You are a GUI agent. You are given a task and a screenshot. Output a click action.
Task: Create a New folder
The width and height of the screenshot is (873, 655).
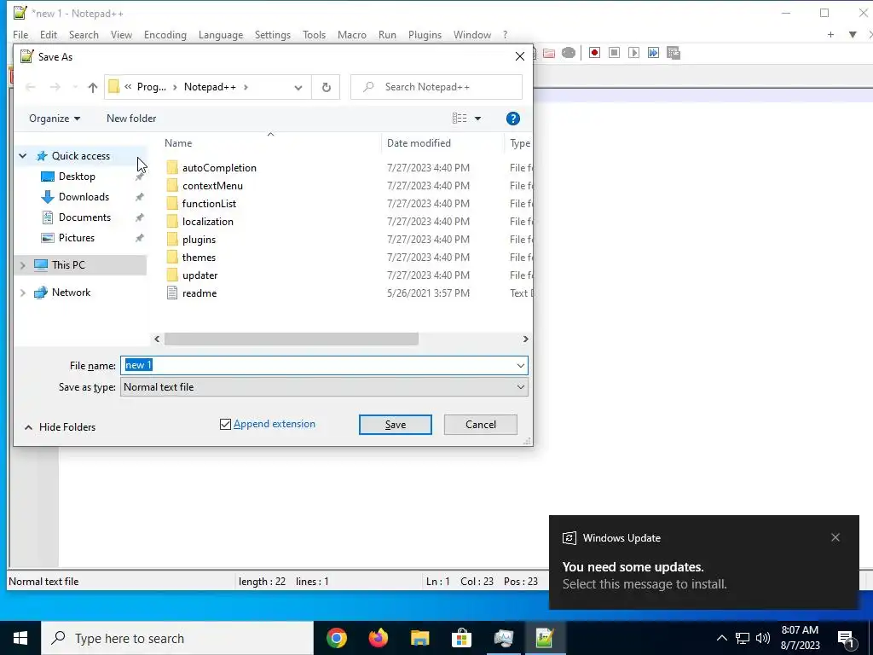[131, 119]
